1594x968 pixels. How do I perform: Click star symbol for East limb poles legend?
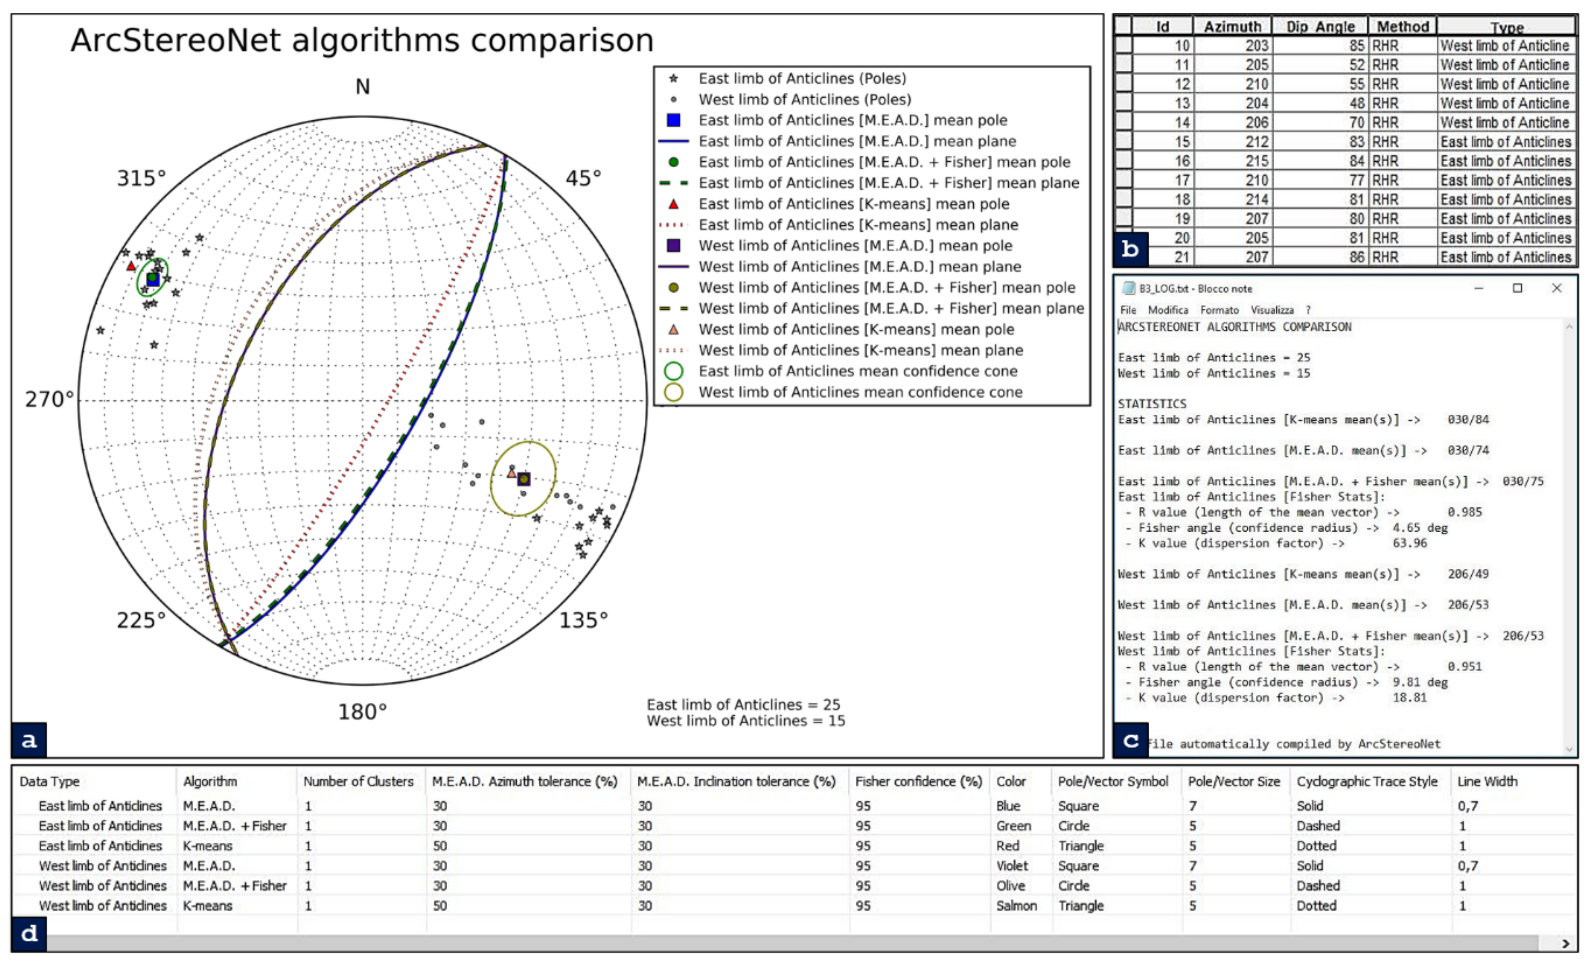point(673,78)
